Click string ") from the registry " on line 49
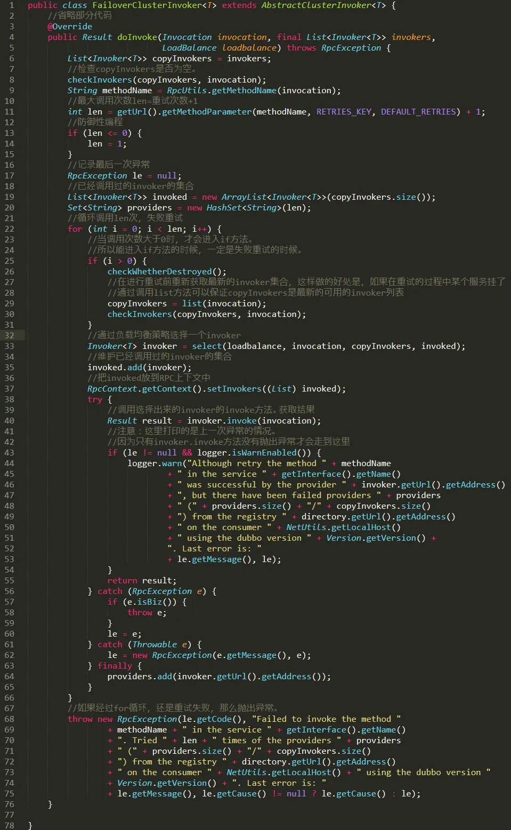This screenshot has width=511, height=830. [232, 517]
